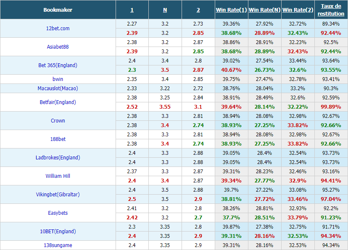This screenshot has width=348, height=250.
Task: Select 10BET's 39.87% win rate
Action: 231,227
